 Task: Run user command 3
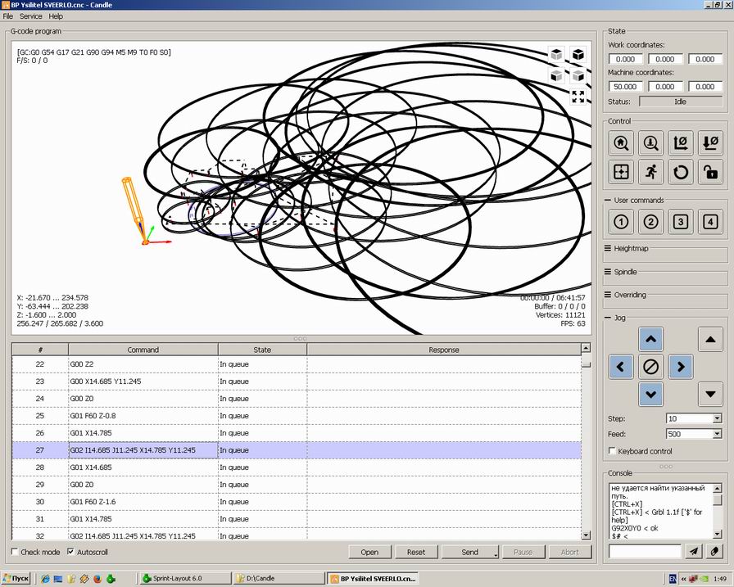(x=681, y=222)
